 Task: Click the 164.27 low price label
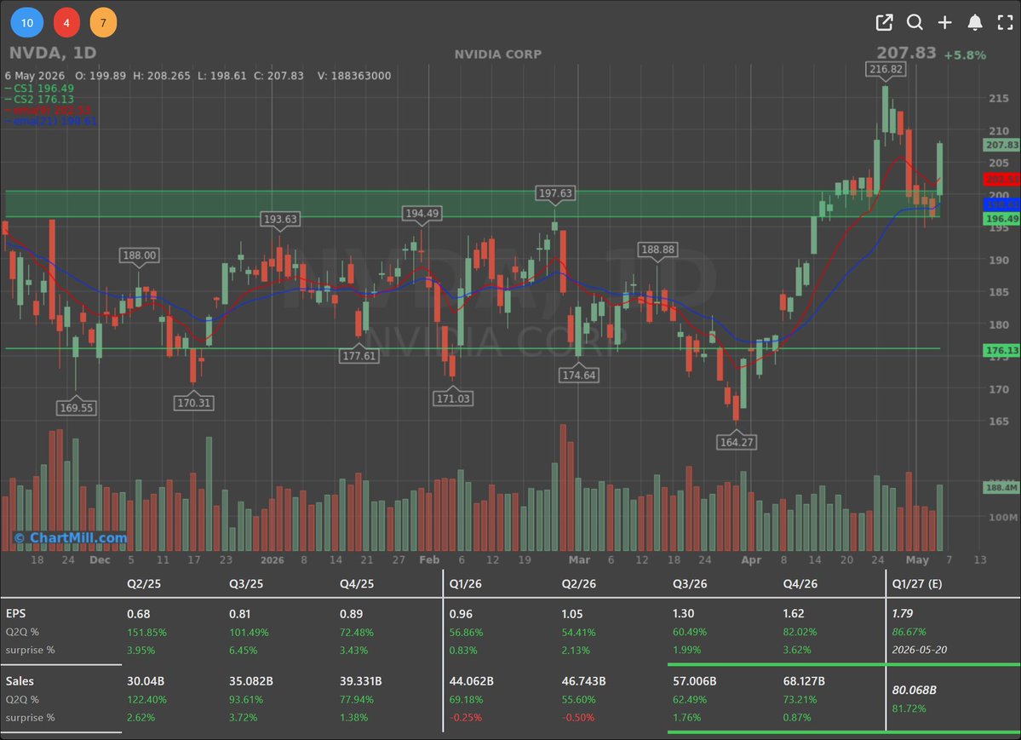point(737,442)
